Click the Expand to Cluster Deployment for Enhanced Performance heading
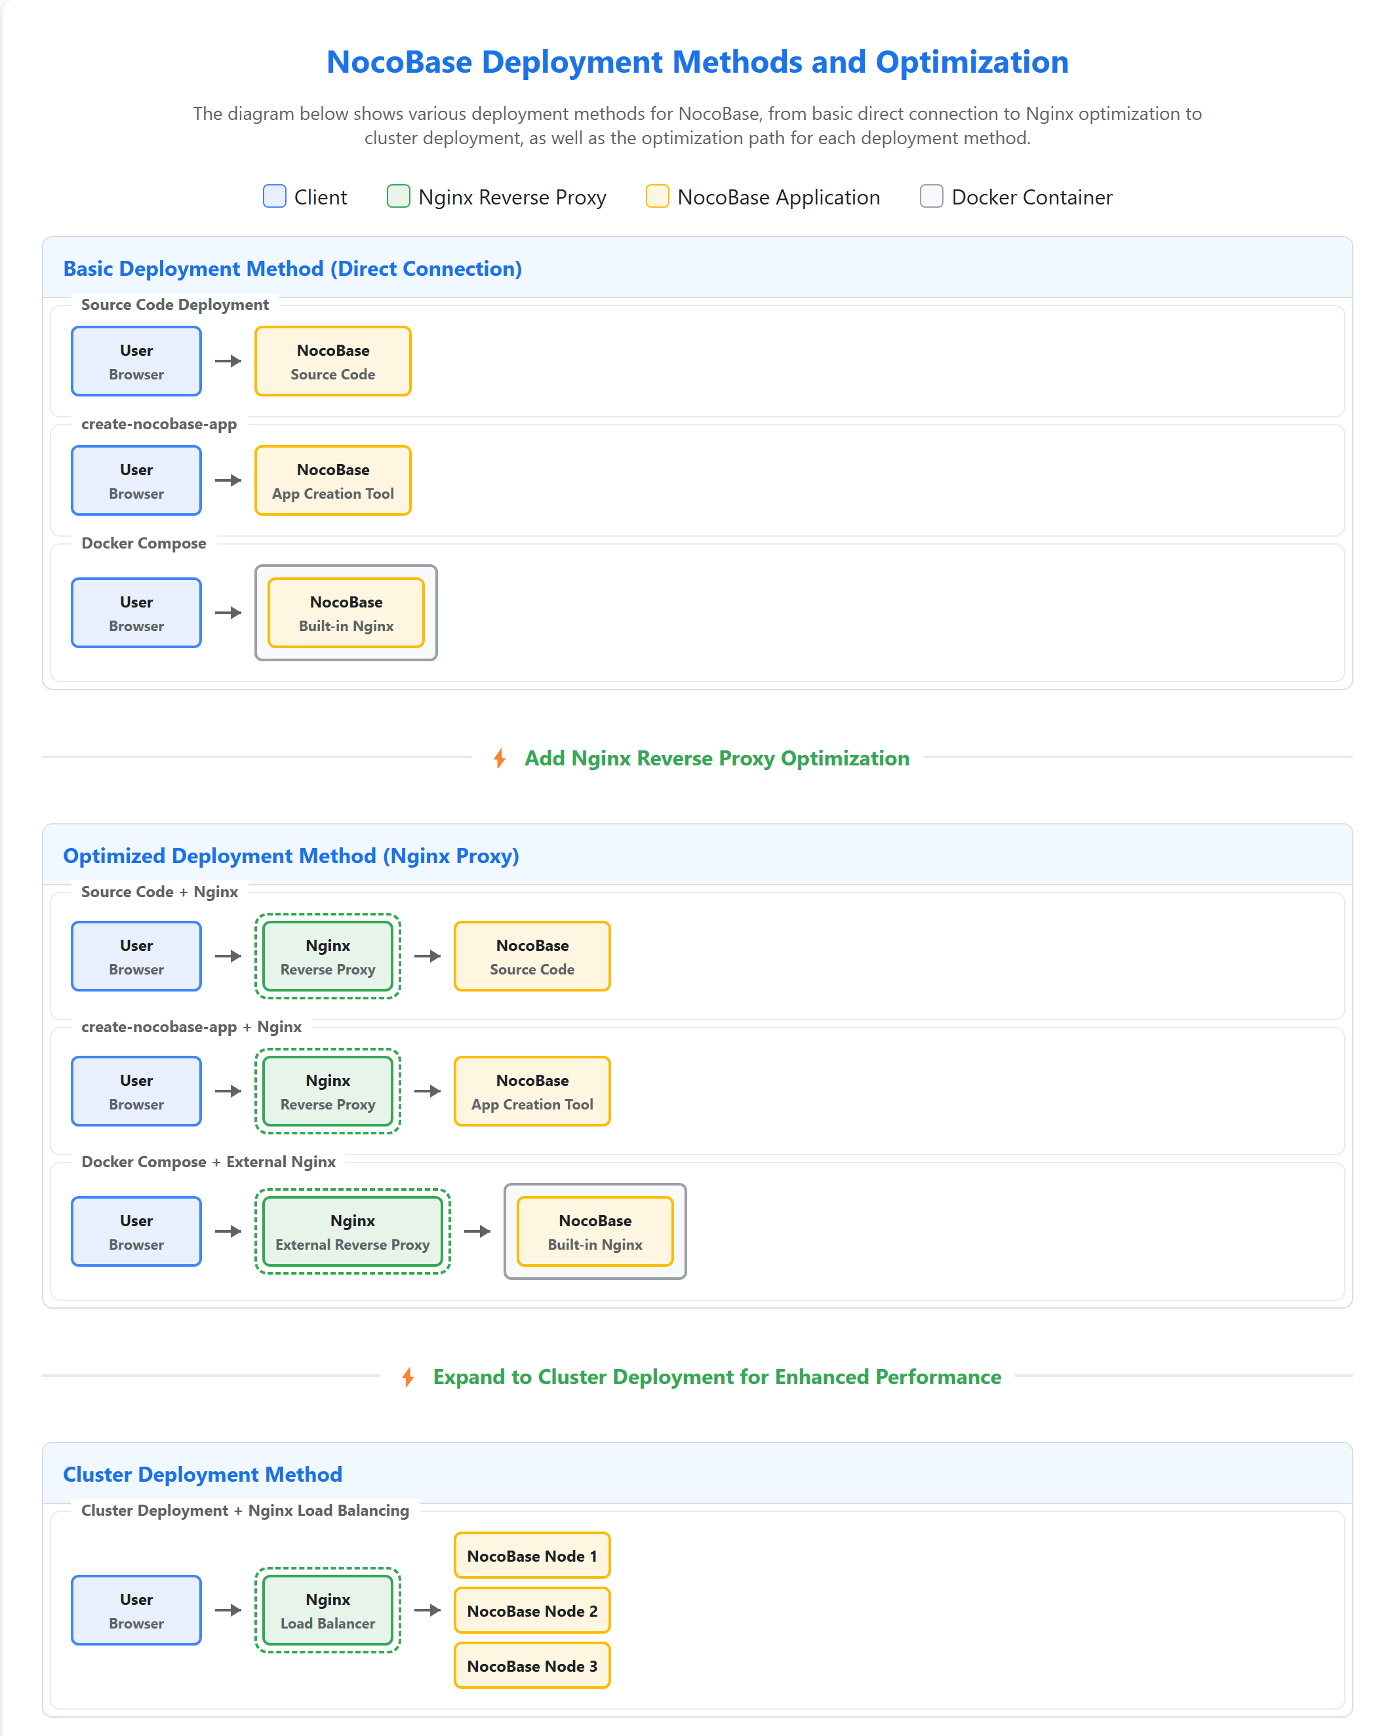 pyautogui.click(x=717, y=1377)
